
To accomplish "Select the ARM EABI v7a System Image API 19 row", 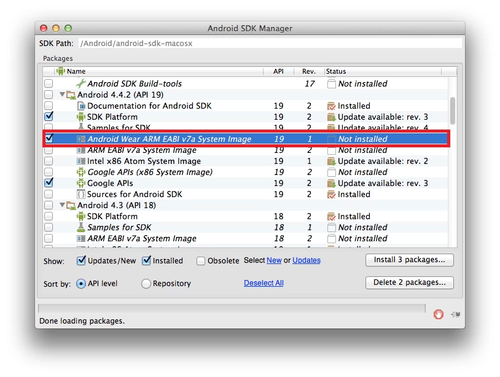I will pos(246,150).
